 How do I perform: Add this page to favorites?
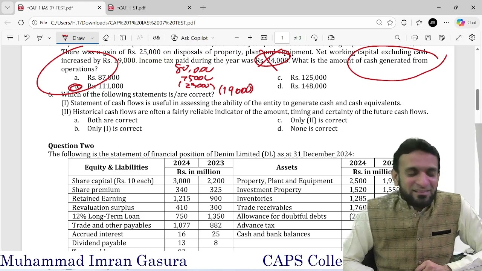pyautogui.click(x=390, y=23)
